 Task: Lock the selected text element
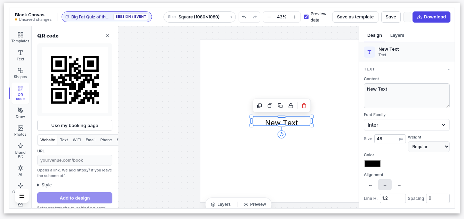(291, 106)
